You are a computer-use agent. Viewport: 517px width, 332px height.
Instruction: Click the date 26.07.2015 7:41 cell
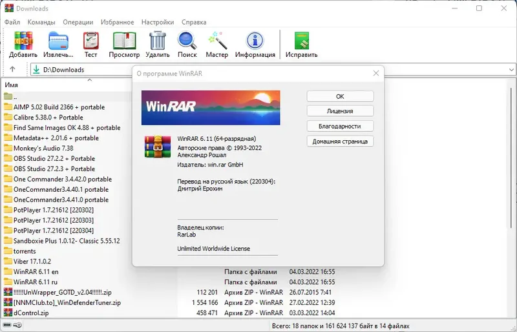[310, 292]
